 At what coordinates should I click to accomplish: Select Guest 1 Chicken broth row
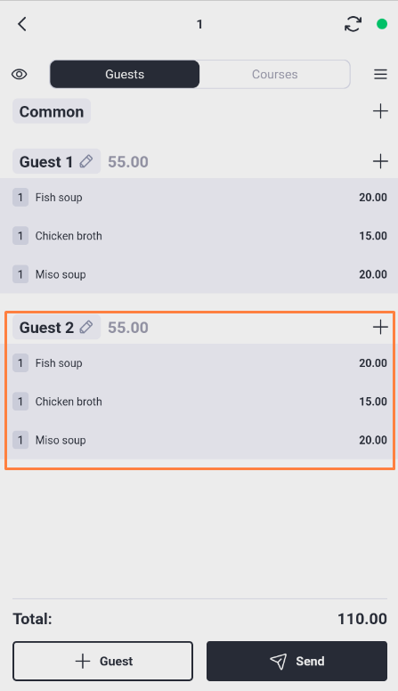(199, 236)
